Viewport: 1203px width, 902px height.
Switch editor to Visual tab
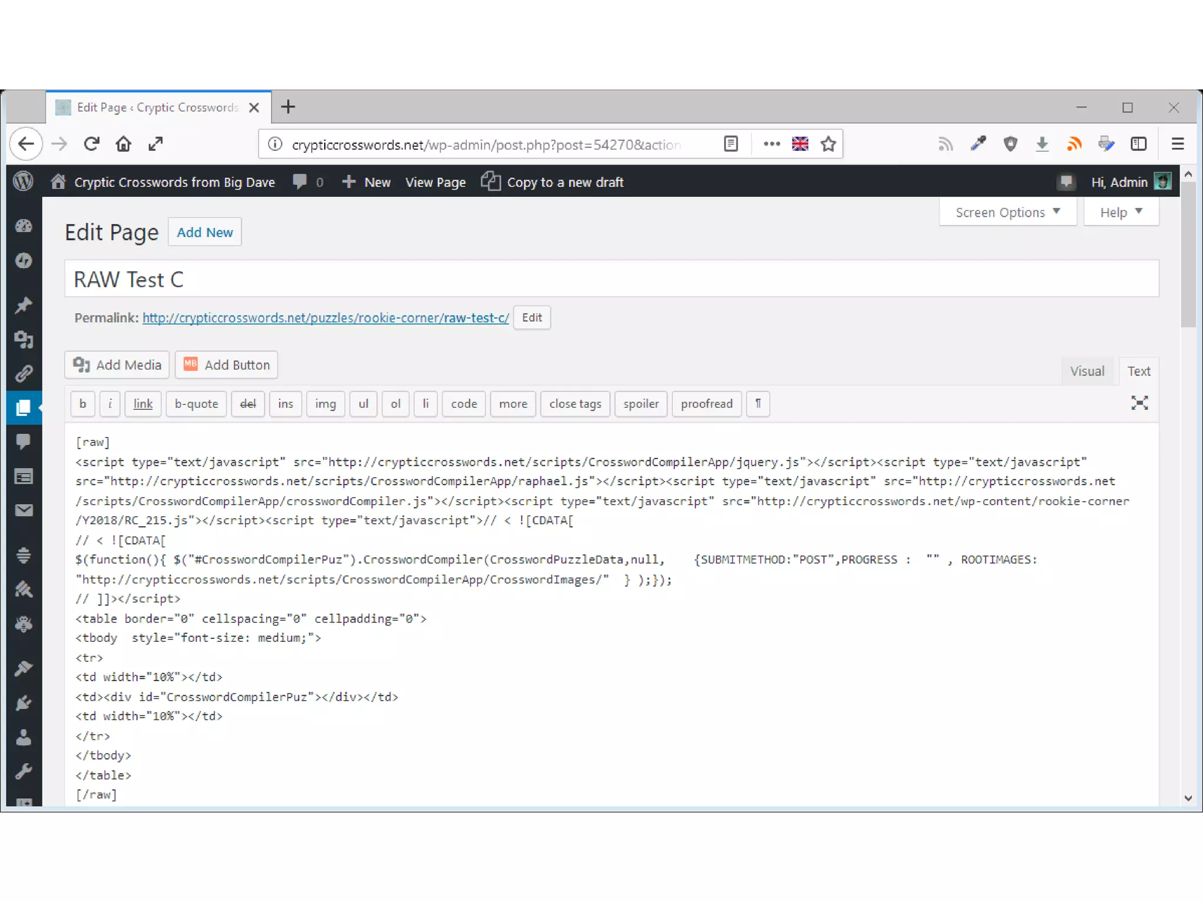click(x=1087, y=371)
